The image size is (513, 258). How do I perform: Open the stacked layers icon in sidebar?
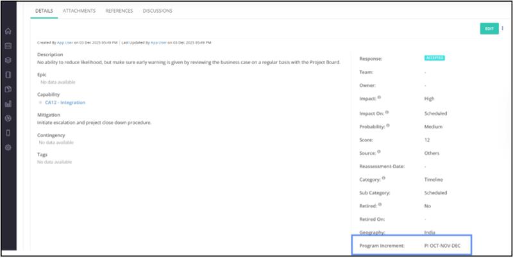tap(8, 60)
